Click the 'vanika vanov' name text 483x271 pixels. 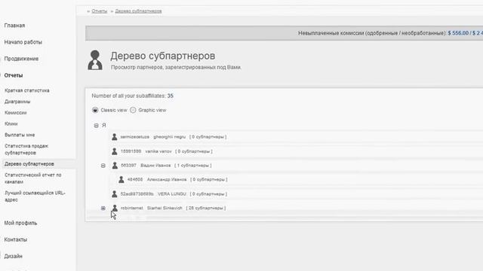(x=158, y=151)
